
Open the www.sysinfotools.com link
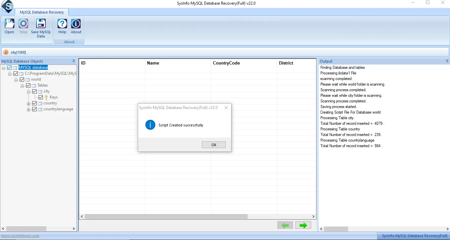click(x=20, y=236)
